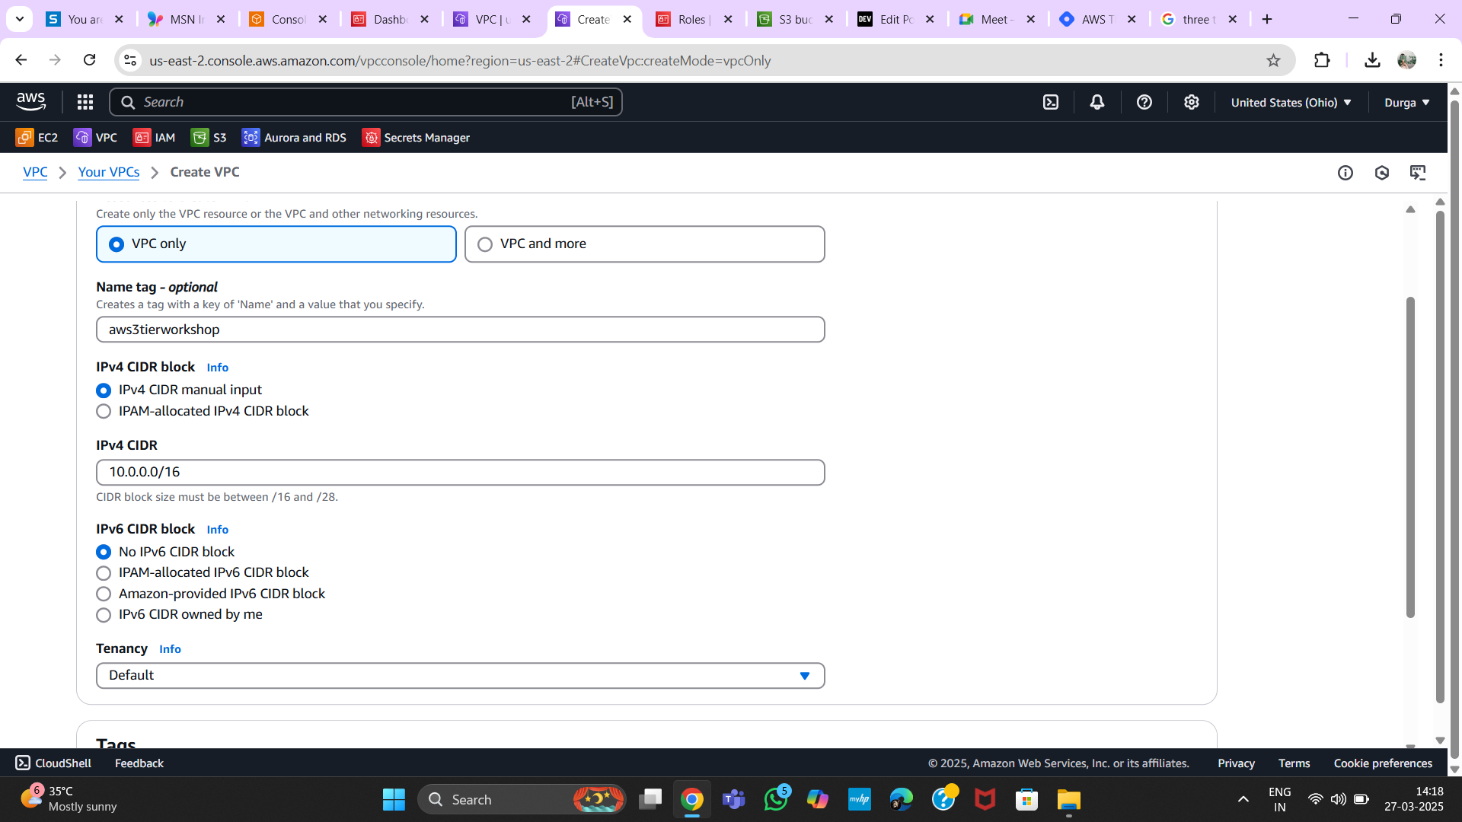Open Info link for IPv6 CIDR block
Screen dimensions: 1462x822
217,530
